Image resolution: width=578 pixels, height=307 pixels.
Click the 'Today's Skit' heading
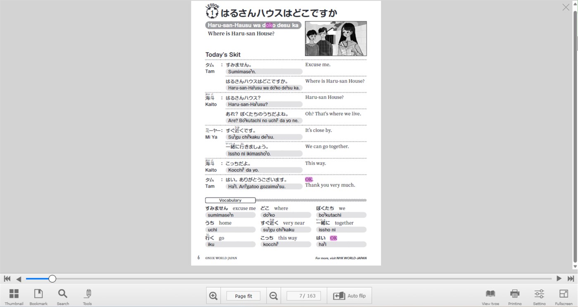pos(223,54)
